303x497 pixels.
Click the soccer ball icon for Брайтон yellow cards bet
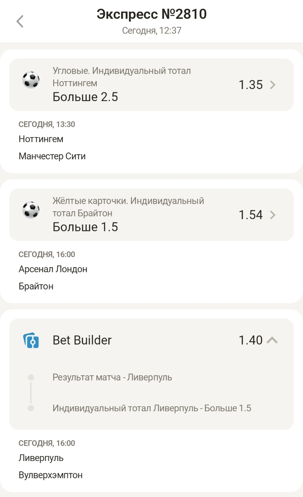[31, 210]
